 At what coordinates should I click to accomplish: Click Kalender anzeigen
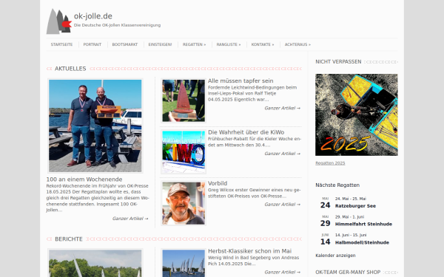pos(335,256)
